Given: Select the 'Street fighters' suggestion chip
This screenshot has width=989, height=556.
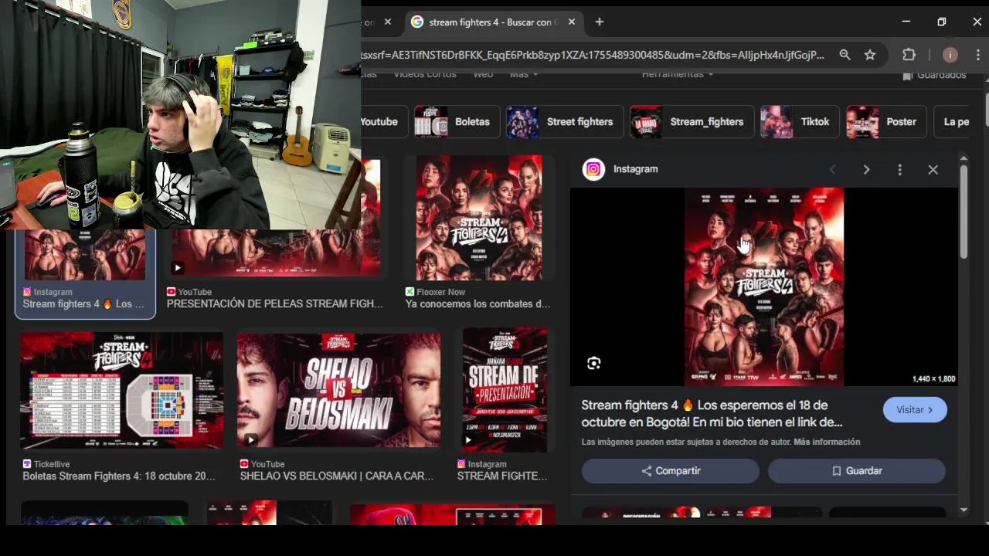Looking at the screenshot, I should [564, 122].
